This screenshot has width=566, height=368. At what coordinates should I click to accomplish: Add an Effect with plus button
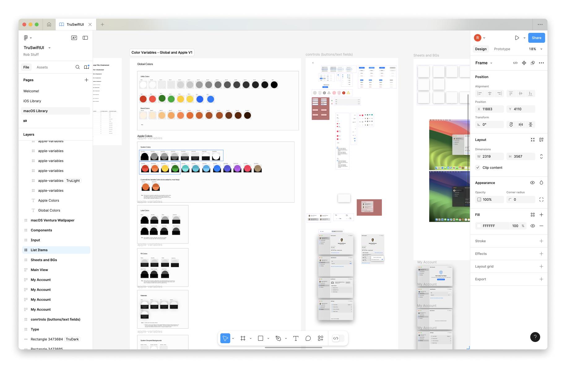point(541,254)
